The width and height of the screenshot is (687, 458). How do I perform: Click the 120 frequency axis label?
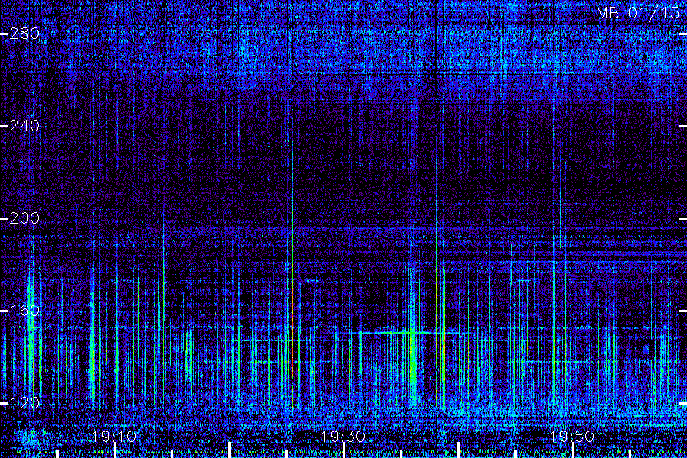(24, 403)
